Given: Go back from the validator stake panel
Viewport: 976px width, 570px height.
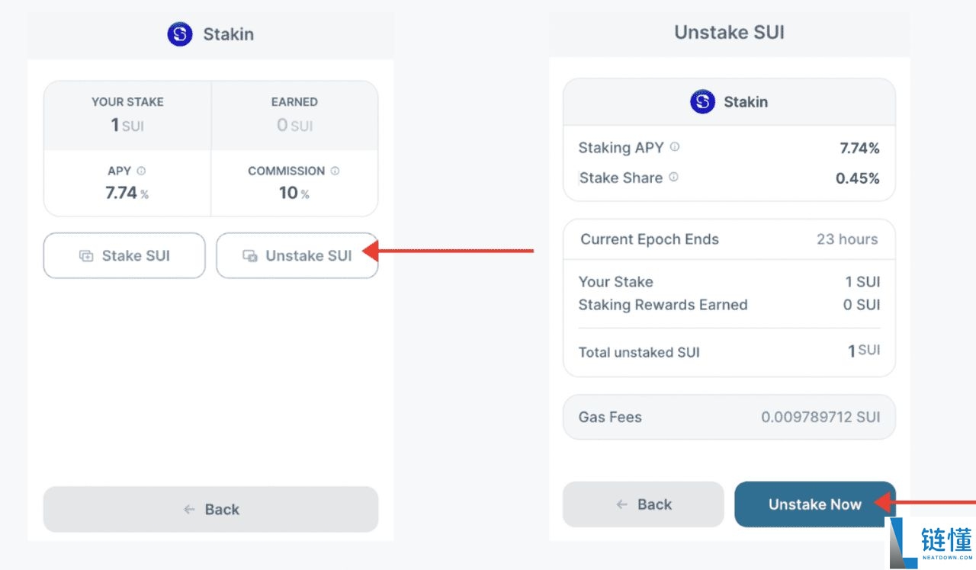Looking at the screenshot, I should click(210, 509).
